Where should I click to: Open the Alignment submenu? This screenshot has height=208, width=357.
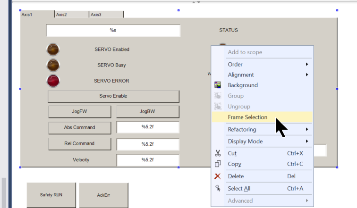[262, 75]
